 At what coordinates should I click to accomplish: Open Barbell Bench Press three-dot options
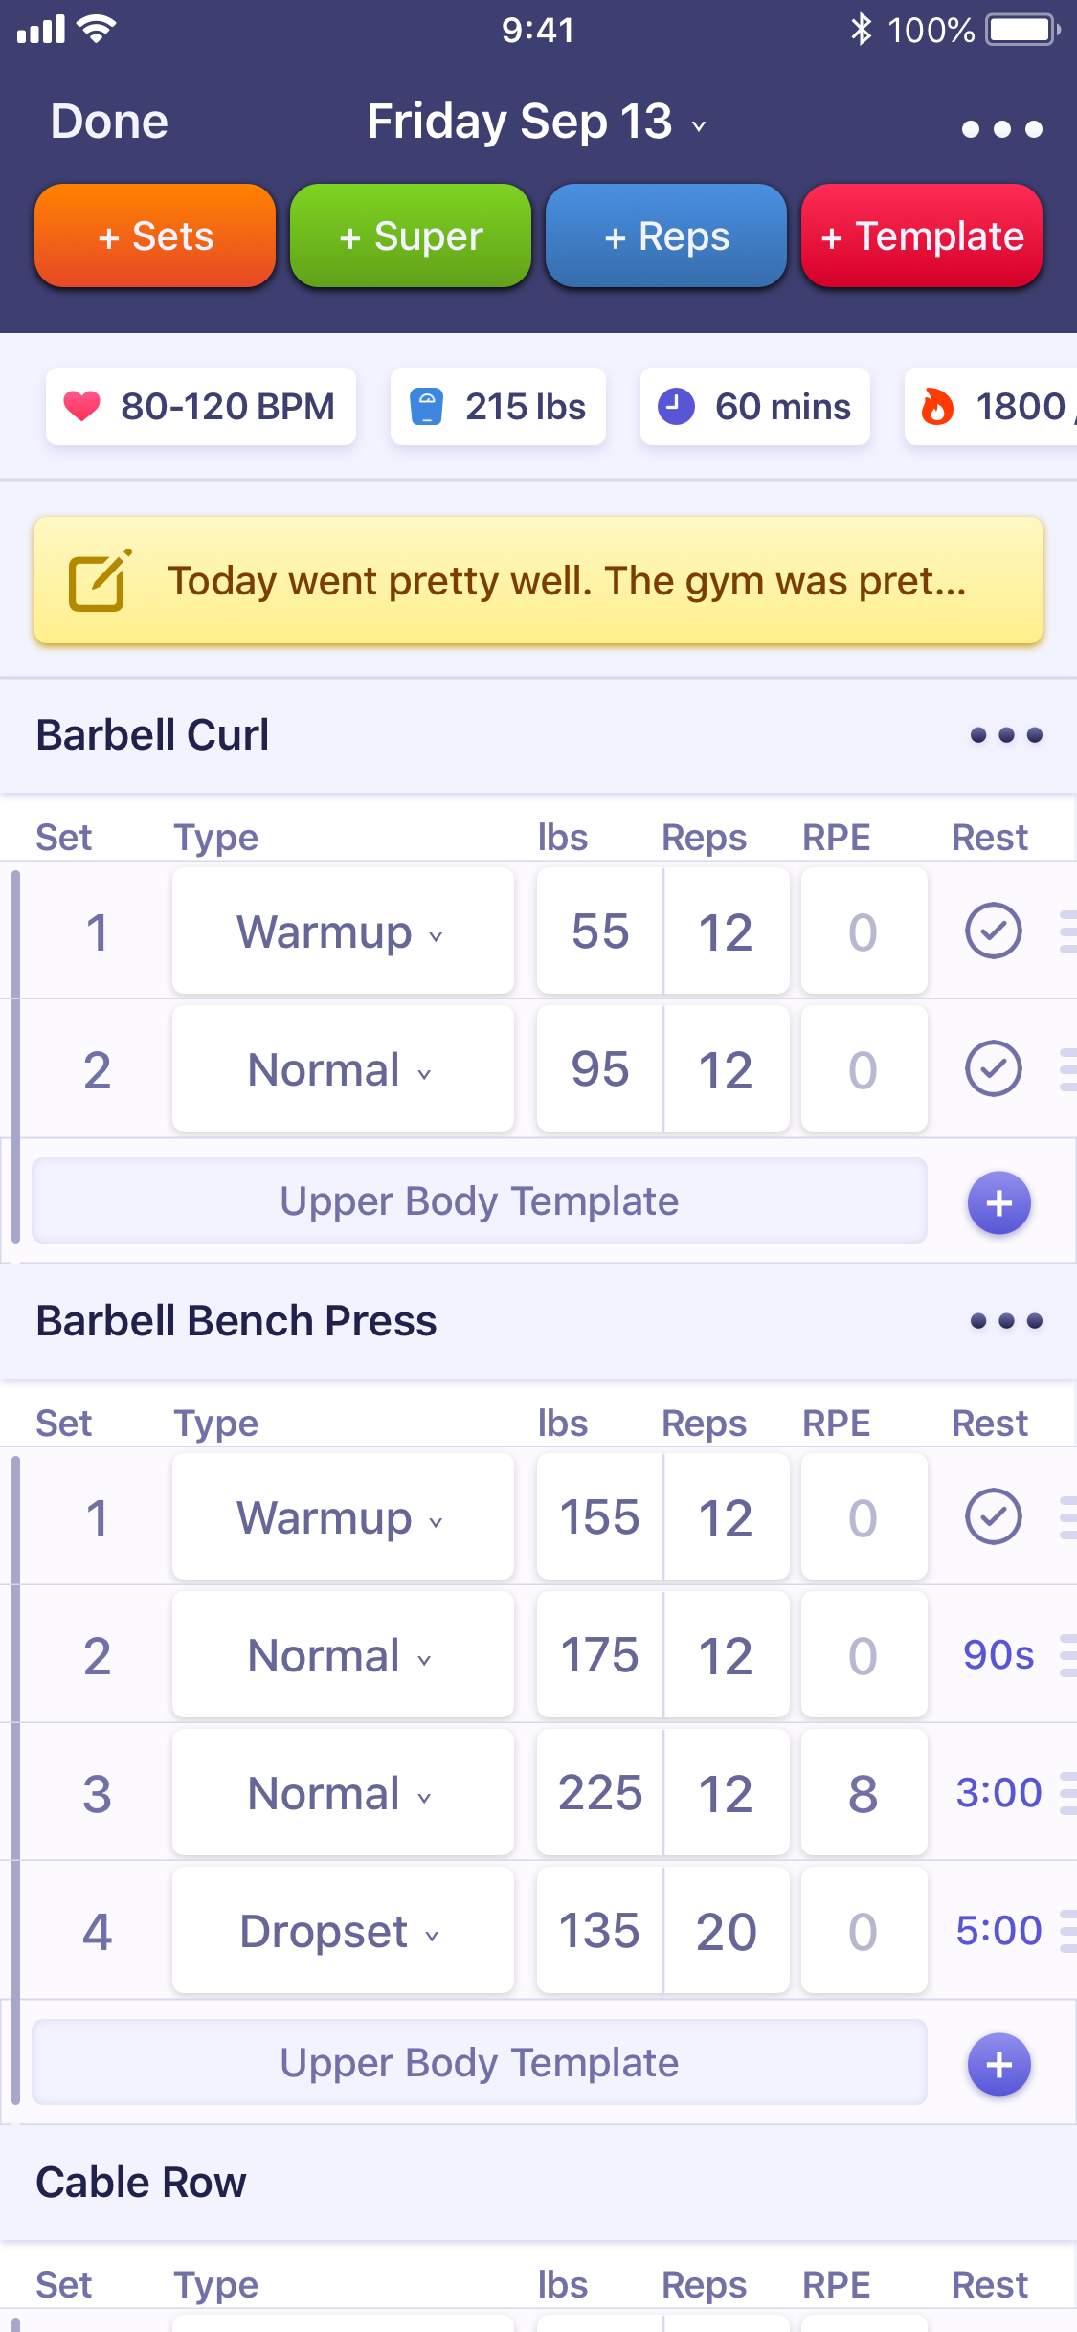click(1005, 1321)
